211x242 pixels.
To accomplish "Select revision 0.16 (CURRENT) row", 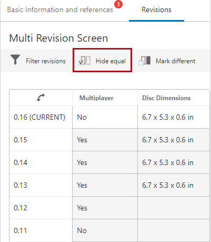I will coord(109,117).
